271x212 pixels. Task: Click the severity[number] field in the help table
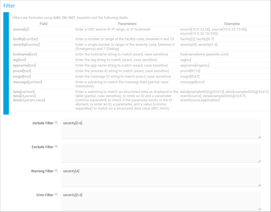coord(26,45)
